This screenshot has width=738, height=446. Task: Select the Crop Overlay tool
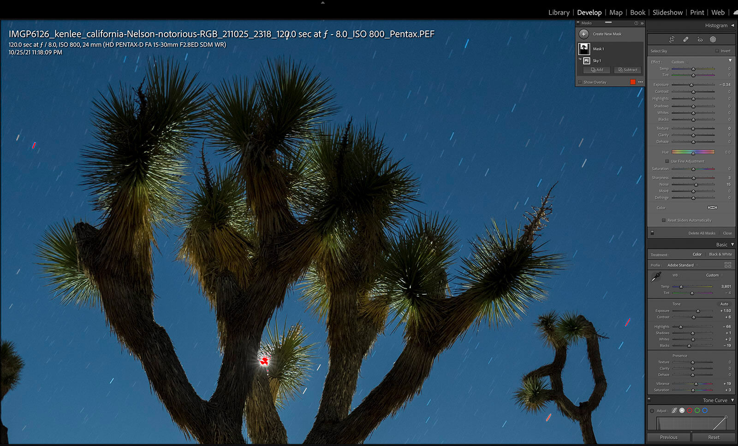click(x=672, y=40)
